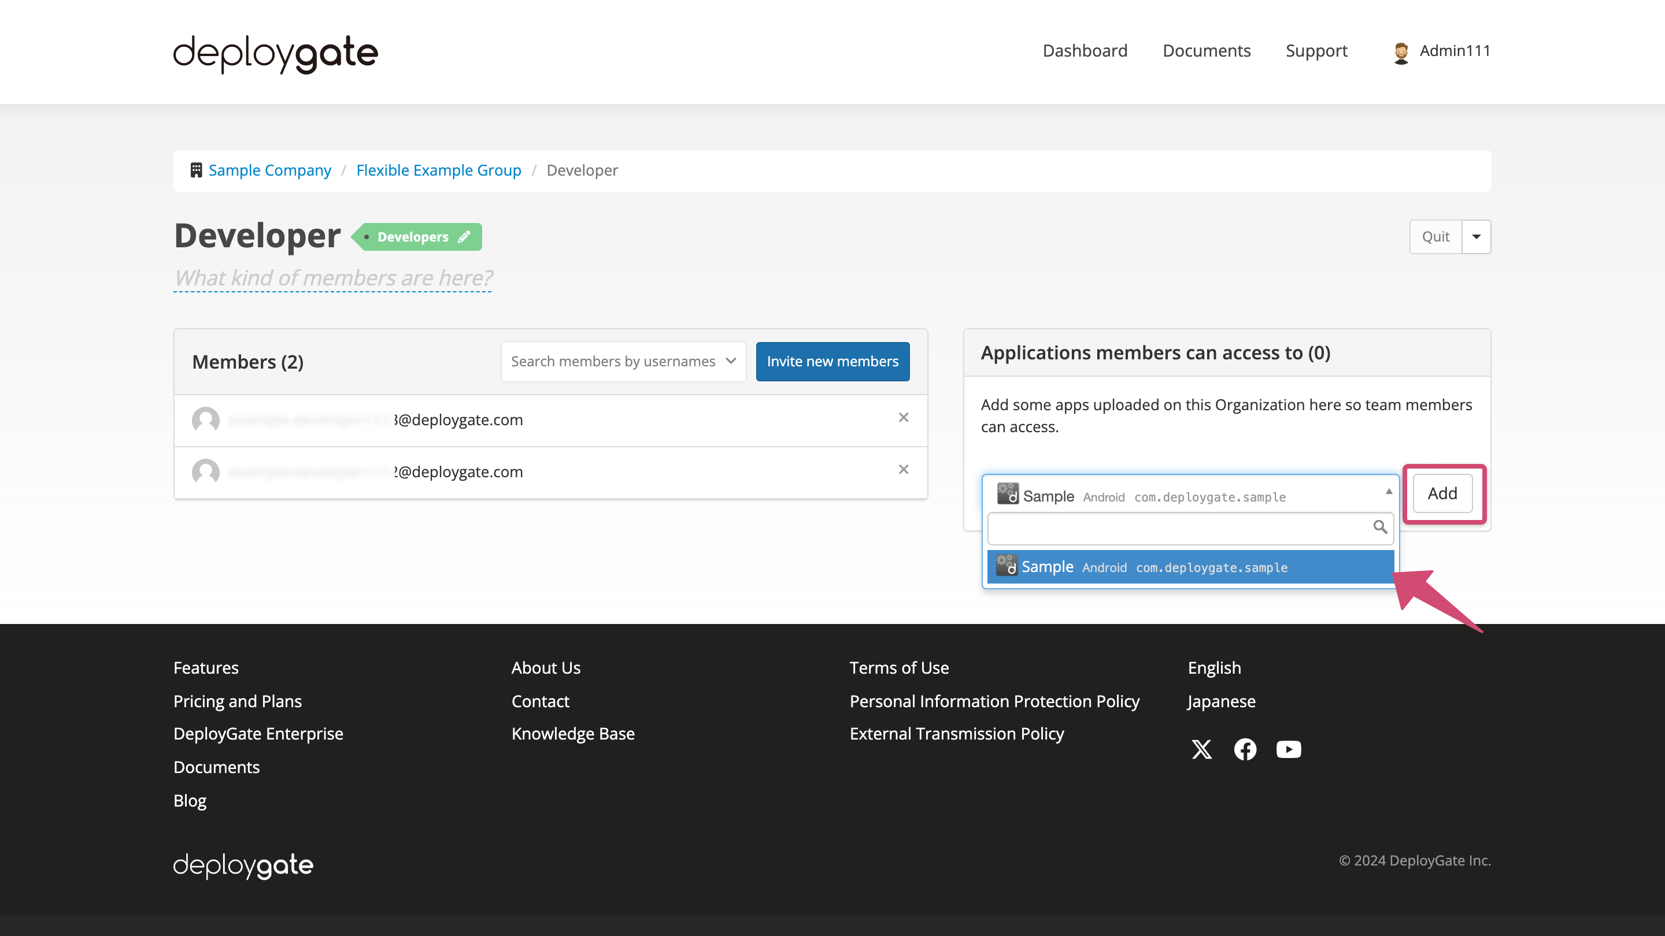Open the 'Search members by usernames' dropdown
The height and width of the screenshot is (936, 1665).
tap(623, 361)
